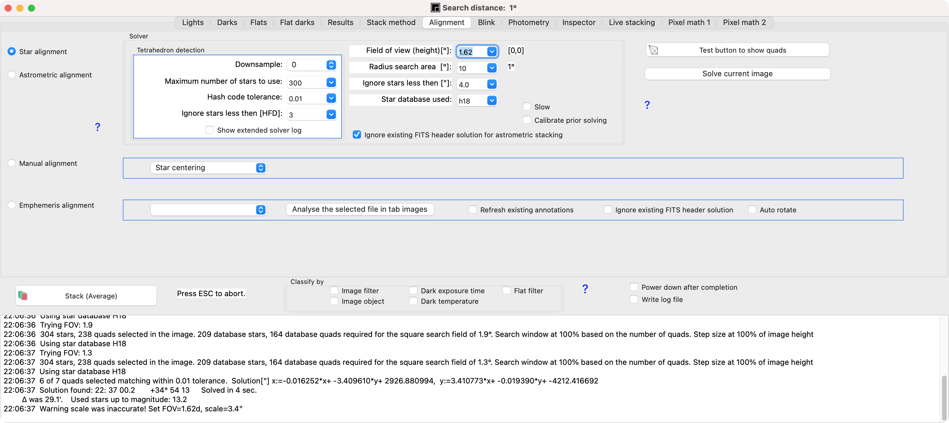Click the quads icon on Test button
The image size is (949, 423).
pyautogui.click(x=654, y=50)
